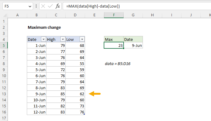Viewport: 211px width, 121px height.
Task: Select the Low value 55 for 4-Jun
Action: pos(75,64)
